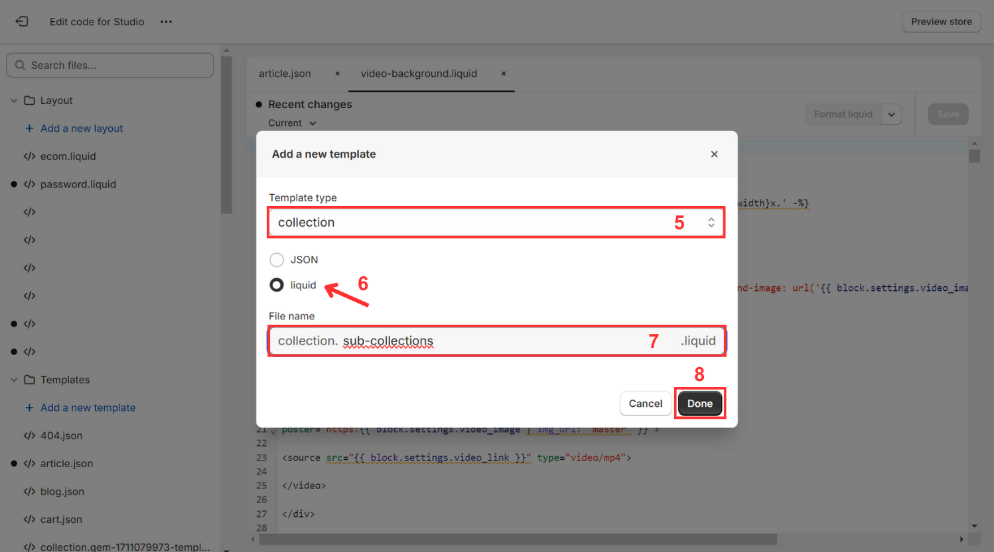
Task: Click the code icon beside 404.json
Action: tap(29, 436)
